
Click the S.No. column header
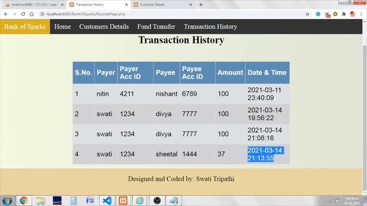coord(83,73)
